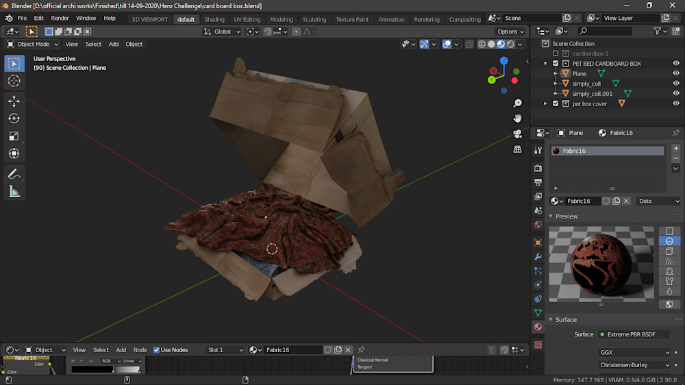Select the Cursor tool in the toolbar
685x385 pixels.
14,81
